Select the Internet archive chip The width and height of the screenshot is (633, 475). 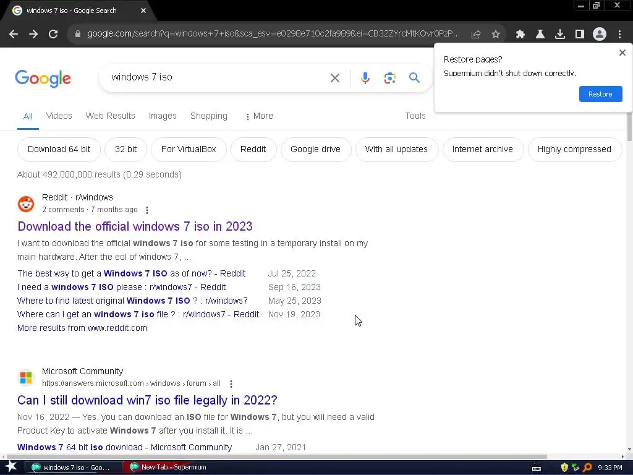click(482, 150)
